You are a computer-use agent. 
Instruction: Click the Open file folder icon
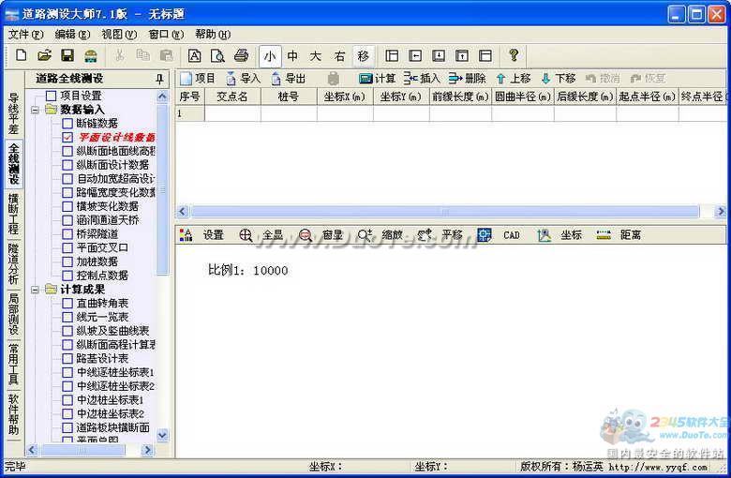click(x=44, y=56)
